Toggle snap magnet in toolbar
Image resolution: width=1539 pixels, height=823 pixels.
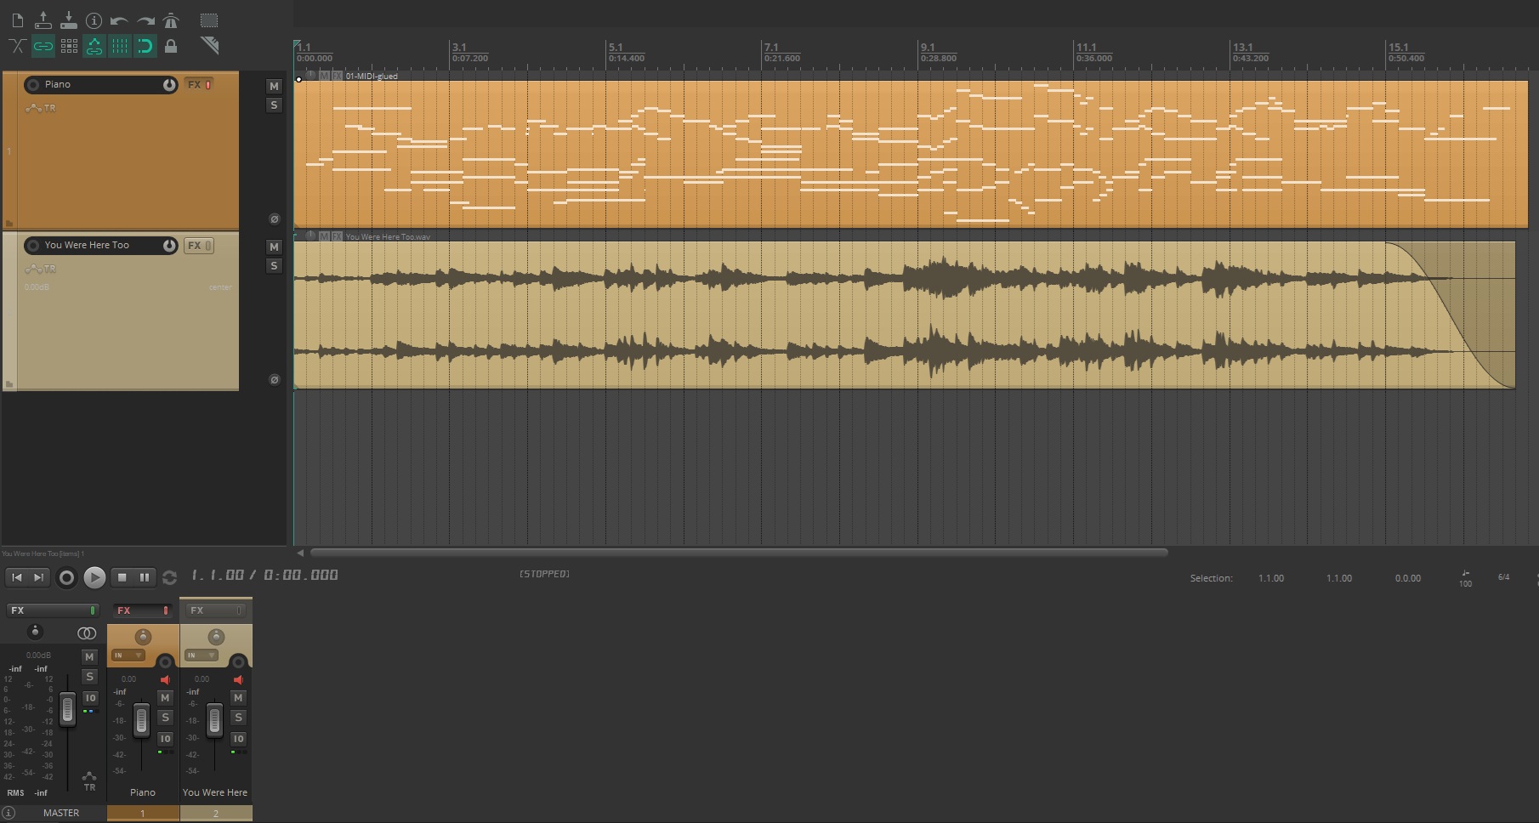coord(145,46)
